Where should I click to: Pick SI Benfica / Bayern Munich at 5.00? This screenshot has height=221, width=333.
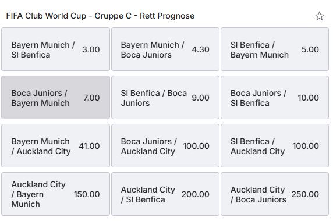coord(275,49)
